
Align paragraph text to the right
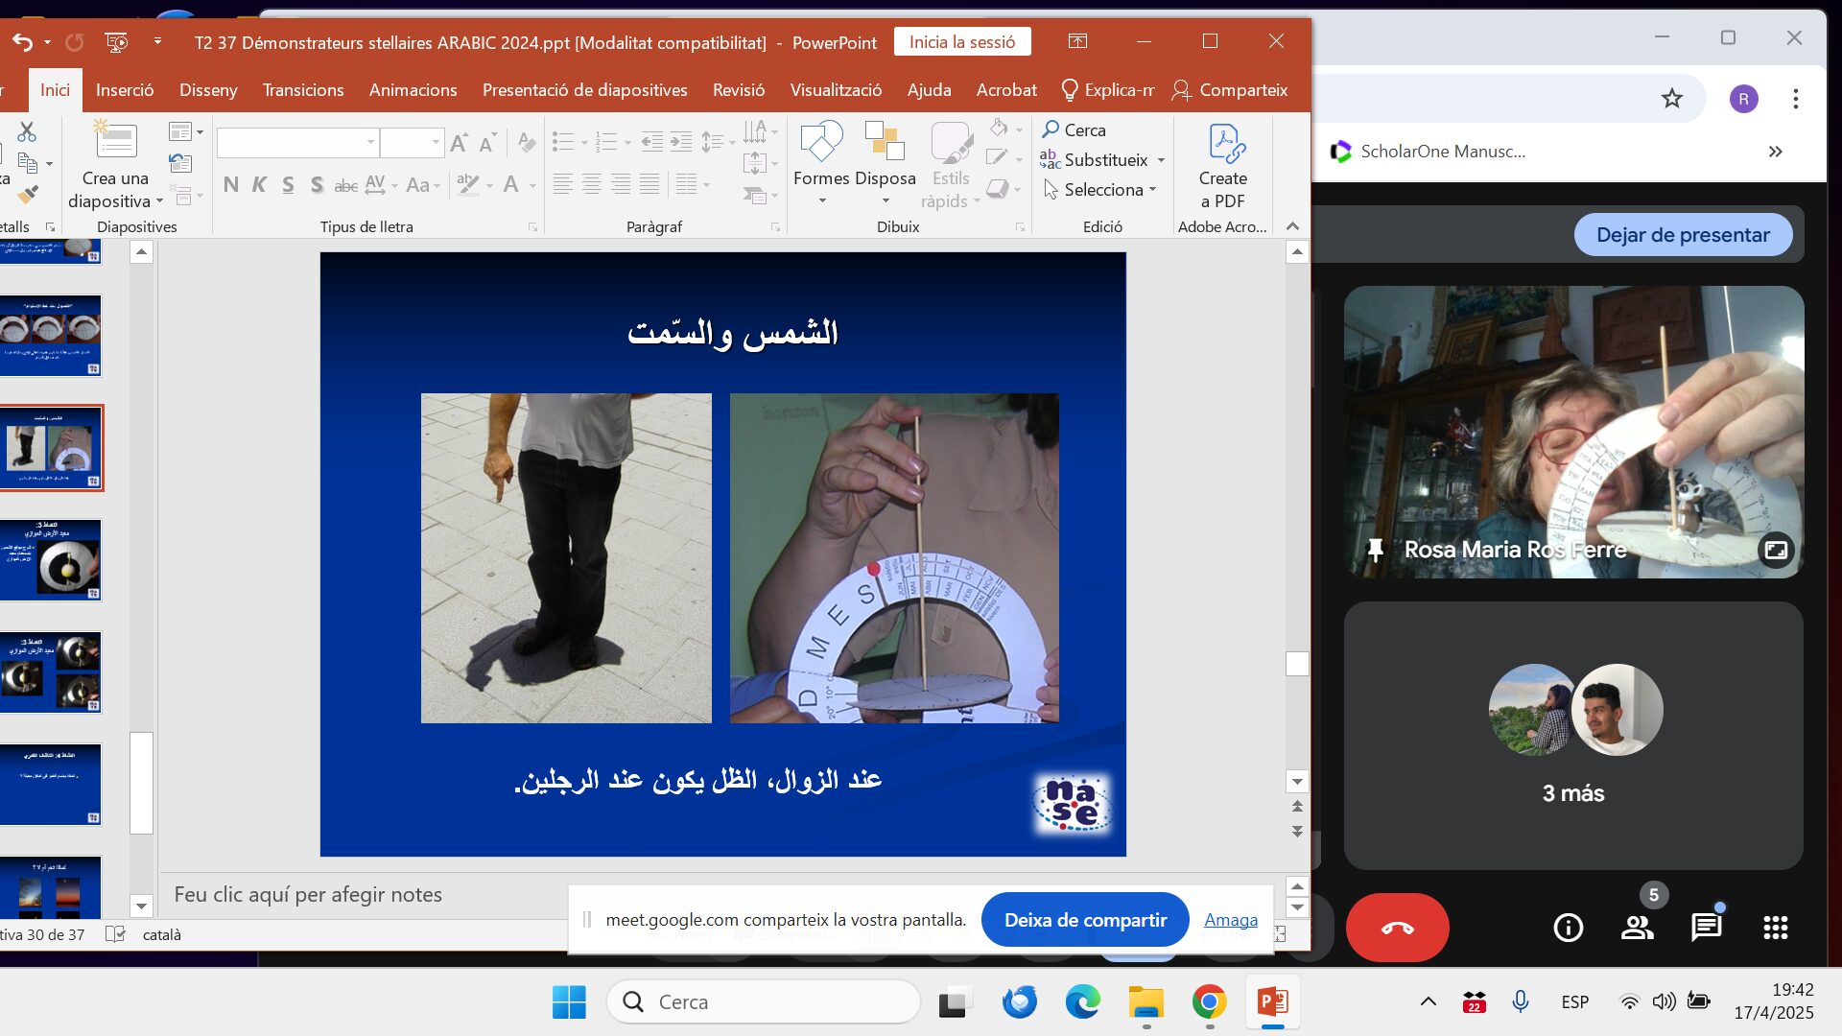tap(621, 184)
